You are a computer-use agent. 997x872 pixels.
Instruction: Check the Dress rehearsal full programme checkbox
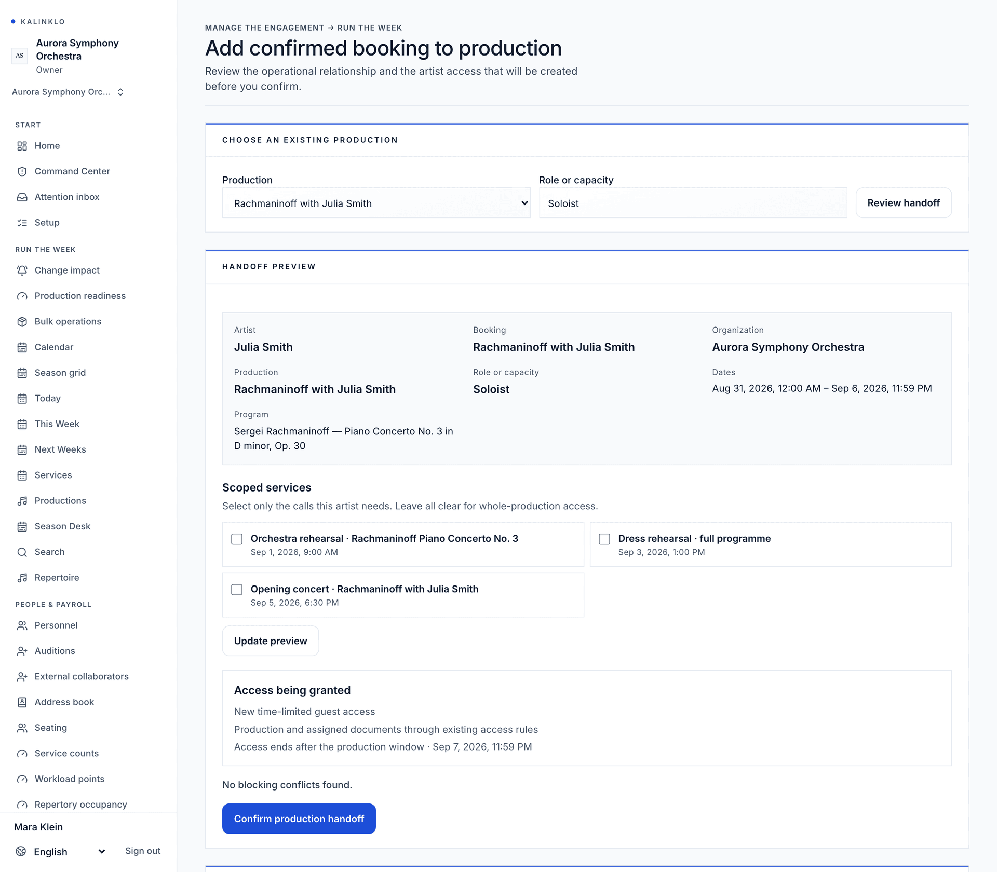coord(604,539)
